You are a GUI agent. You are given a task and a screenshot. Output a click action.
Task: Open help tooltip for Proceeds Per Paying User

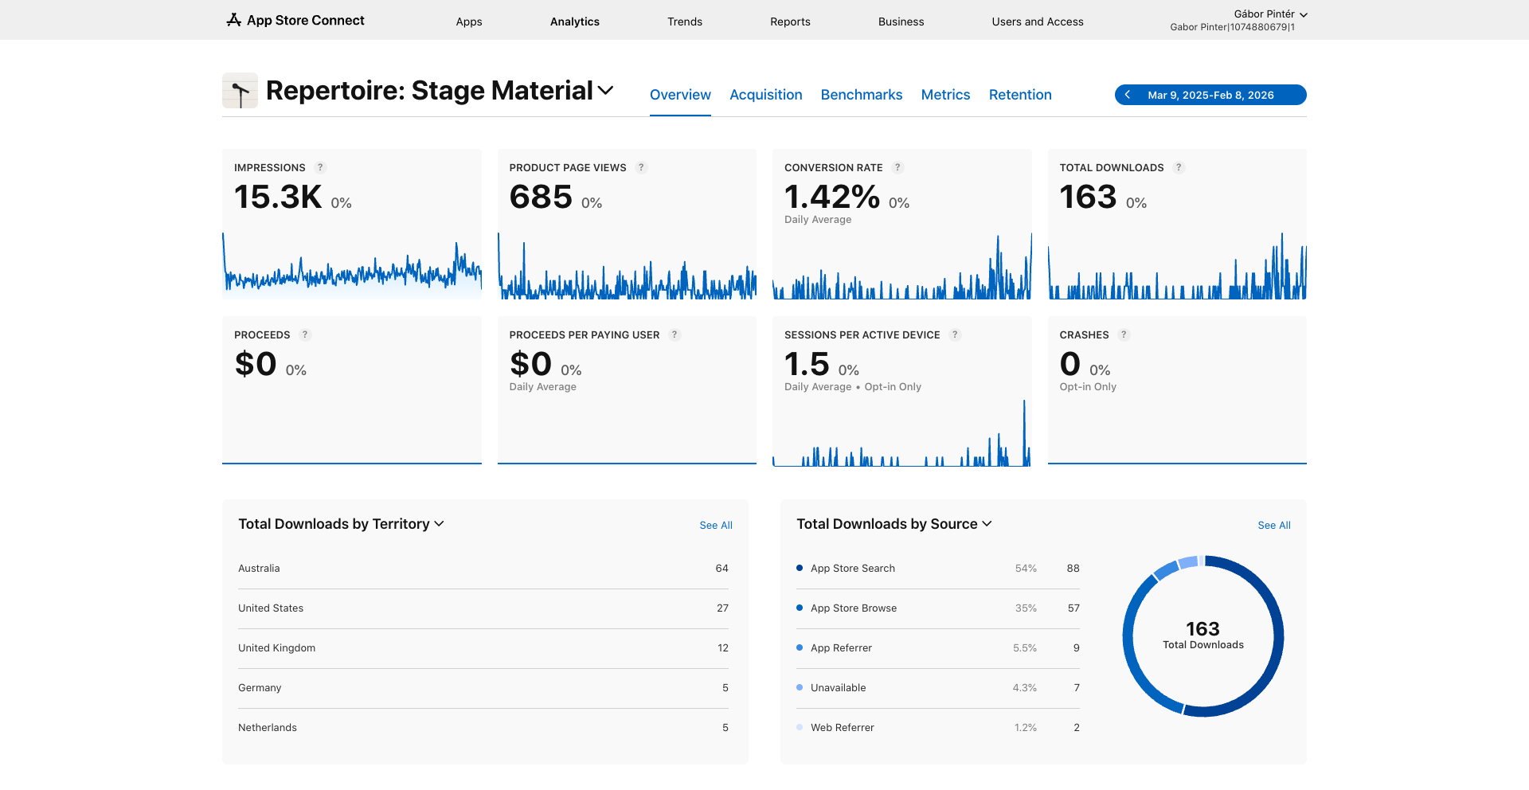(x=675, y=334)
